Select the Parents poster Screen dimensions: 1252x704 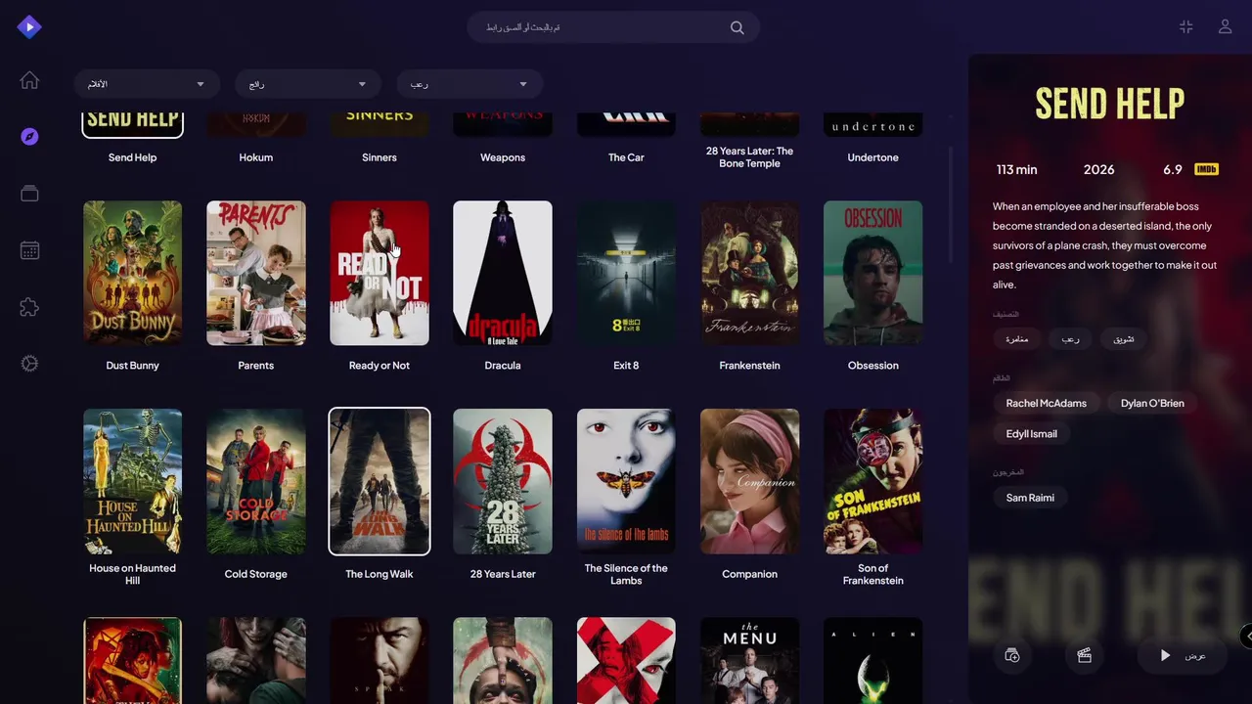pyautogui.click(x=256, y=273)
